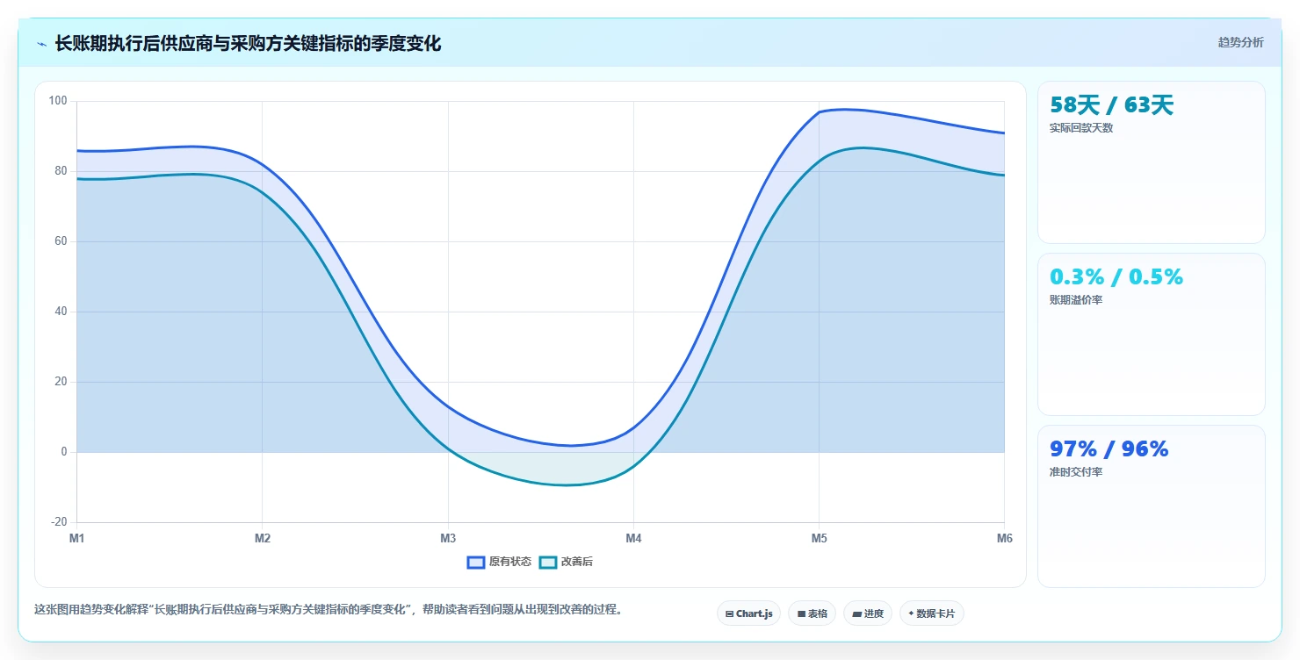Click the description text below the chart
This screenshot has width=1300, height=660.
329,610
